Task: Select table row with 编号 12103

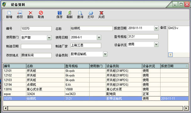Action: click(x=96, y=80)
